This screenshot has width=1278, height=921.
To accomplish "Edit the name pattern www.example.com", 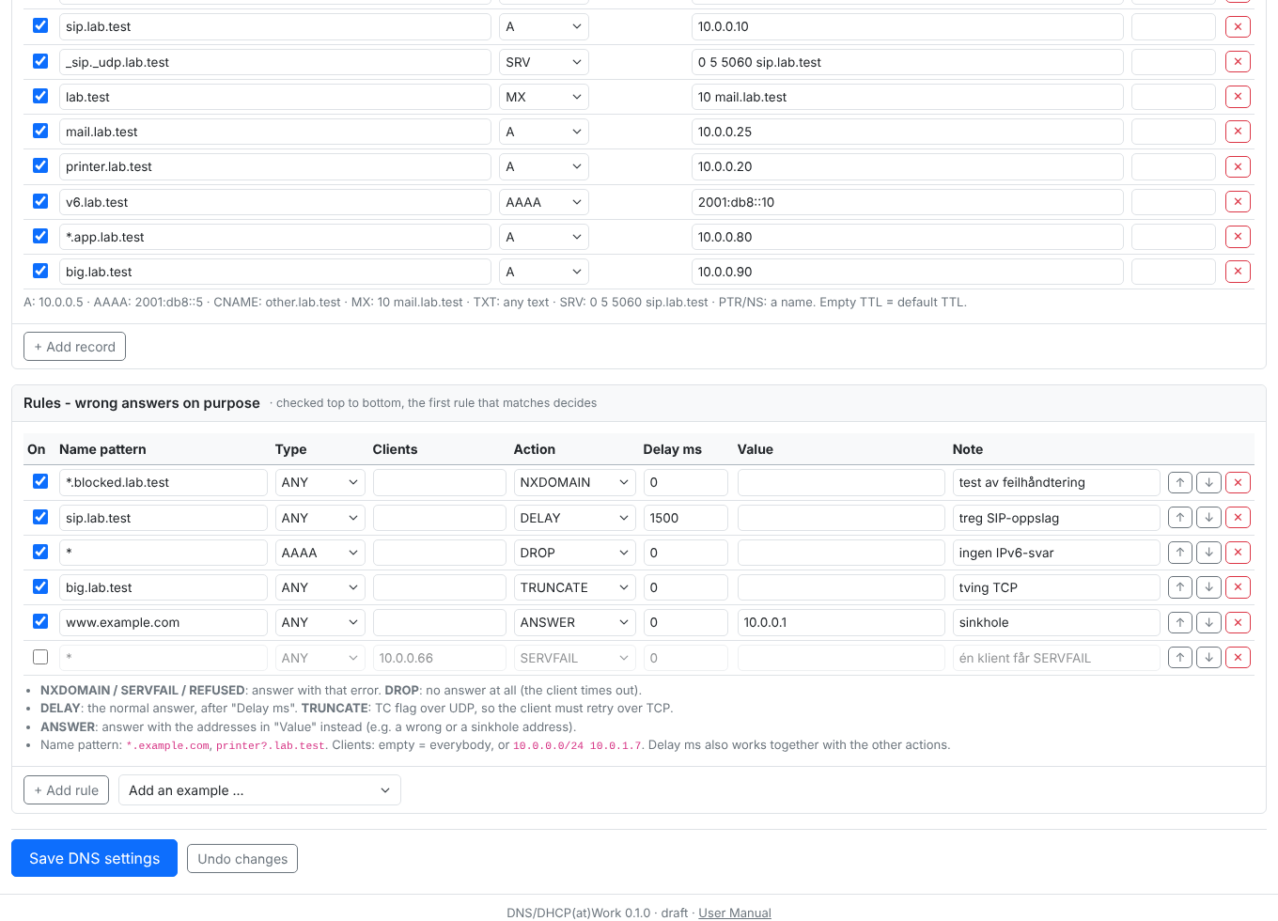I will click(164, 622).
